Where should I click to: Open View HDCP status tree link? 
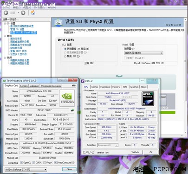[19, 51]
